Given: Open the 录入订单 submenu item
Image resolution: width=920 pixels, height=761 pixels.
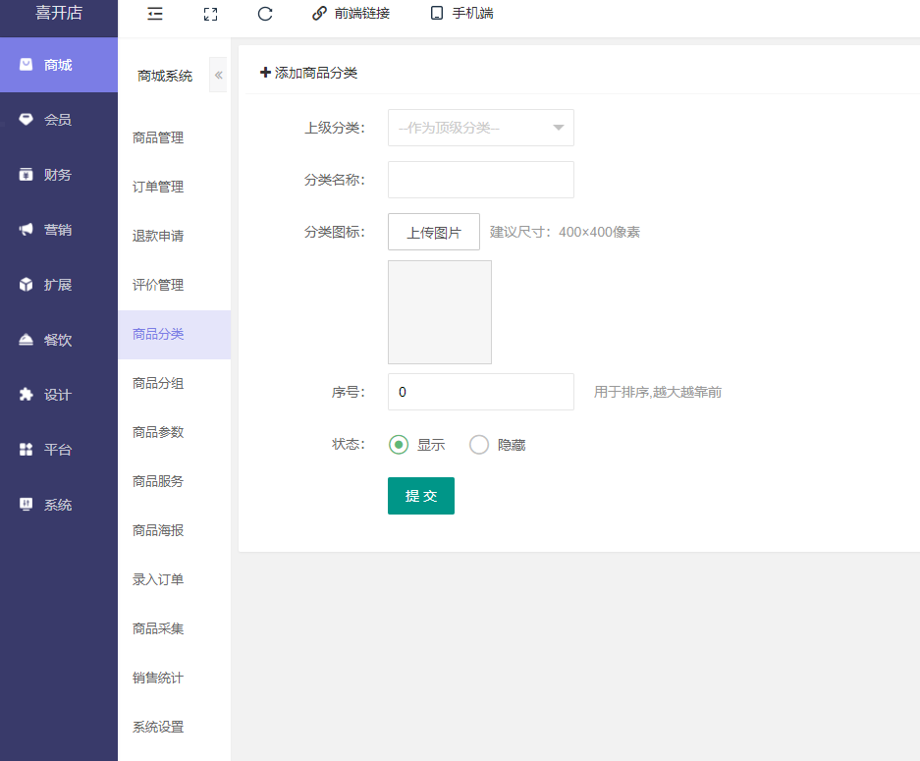Looking at the screenshot, I should click(174, 579).
